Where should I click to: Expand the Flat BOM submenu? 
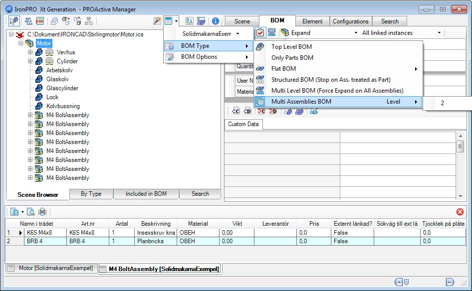pos(338,69)
